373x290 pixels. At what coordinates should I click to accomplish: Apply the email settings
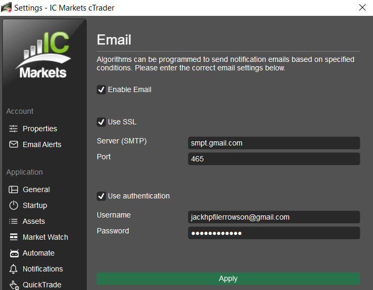pos(229,278)
